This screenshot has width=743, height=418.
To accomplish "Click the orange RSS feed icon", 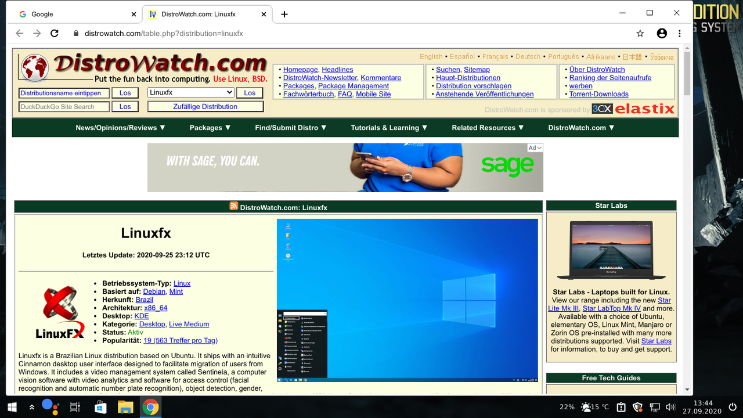I will (234, 206).
